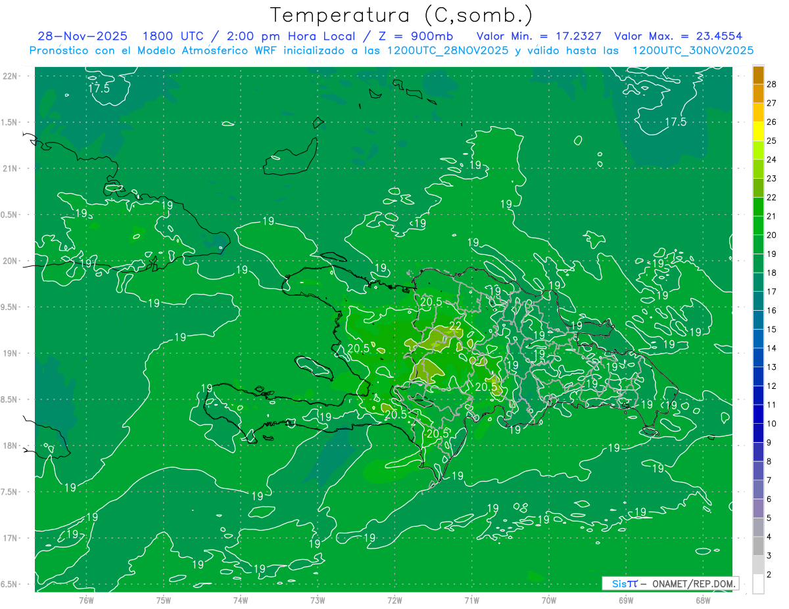Click the '28-Nov-2025' date text

(x=83, y=36)
